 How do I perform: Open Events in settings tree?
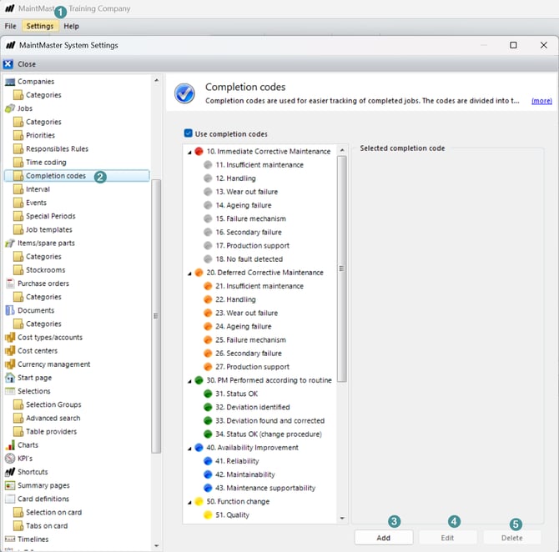click(x=36, y=203)
